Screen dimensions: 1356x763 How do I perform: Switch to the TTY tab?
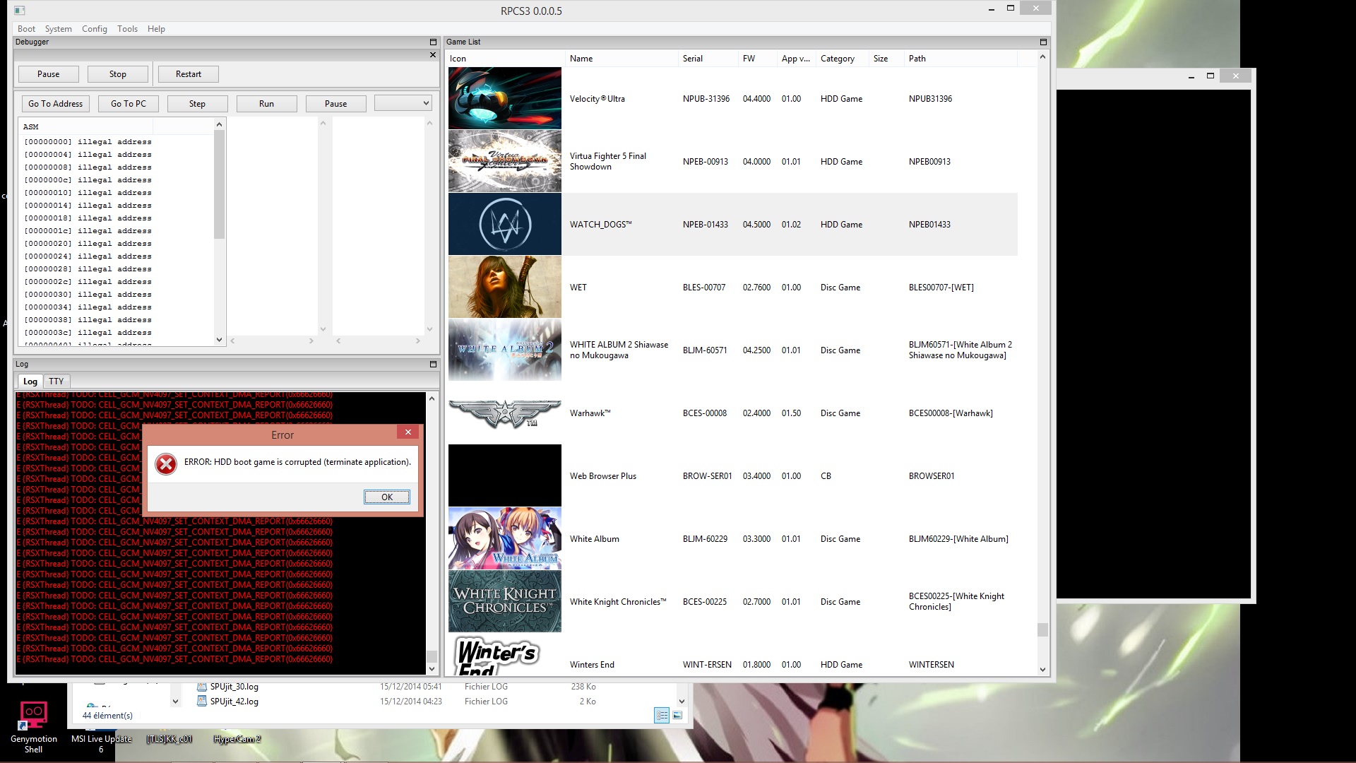click(x=56, y=381)
